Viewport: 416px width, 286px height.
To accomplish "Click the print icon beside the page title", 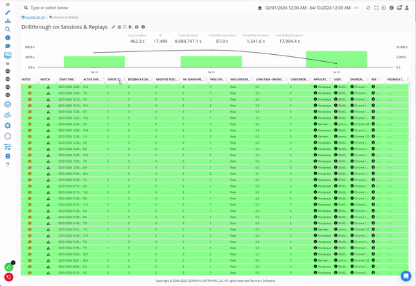I will (137, 26).
